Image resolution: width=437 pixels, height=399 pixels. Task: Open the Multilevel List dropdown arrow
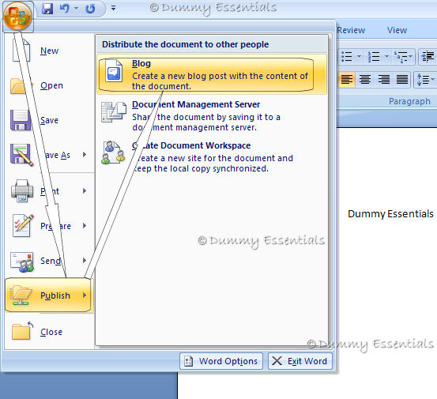coord(410,57)
